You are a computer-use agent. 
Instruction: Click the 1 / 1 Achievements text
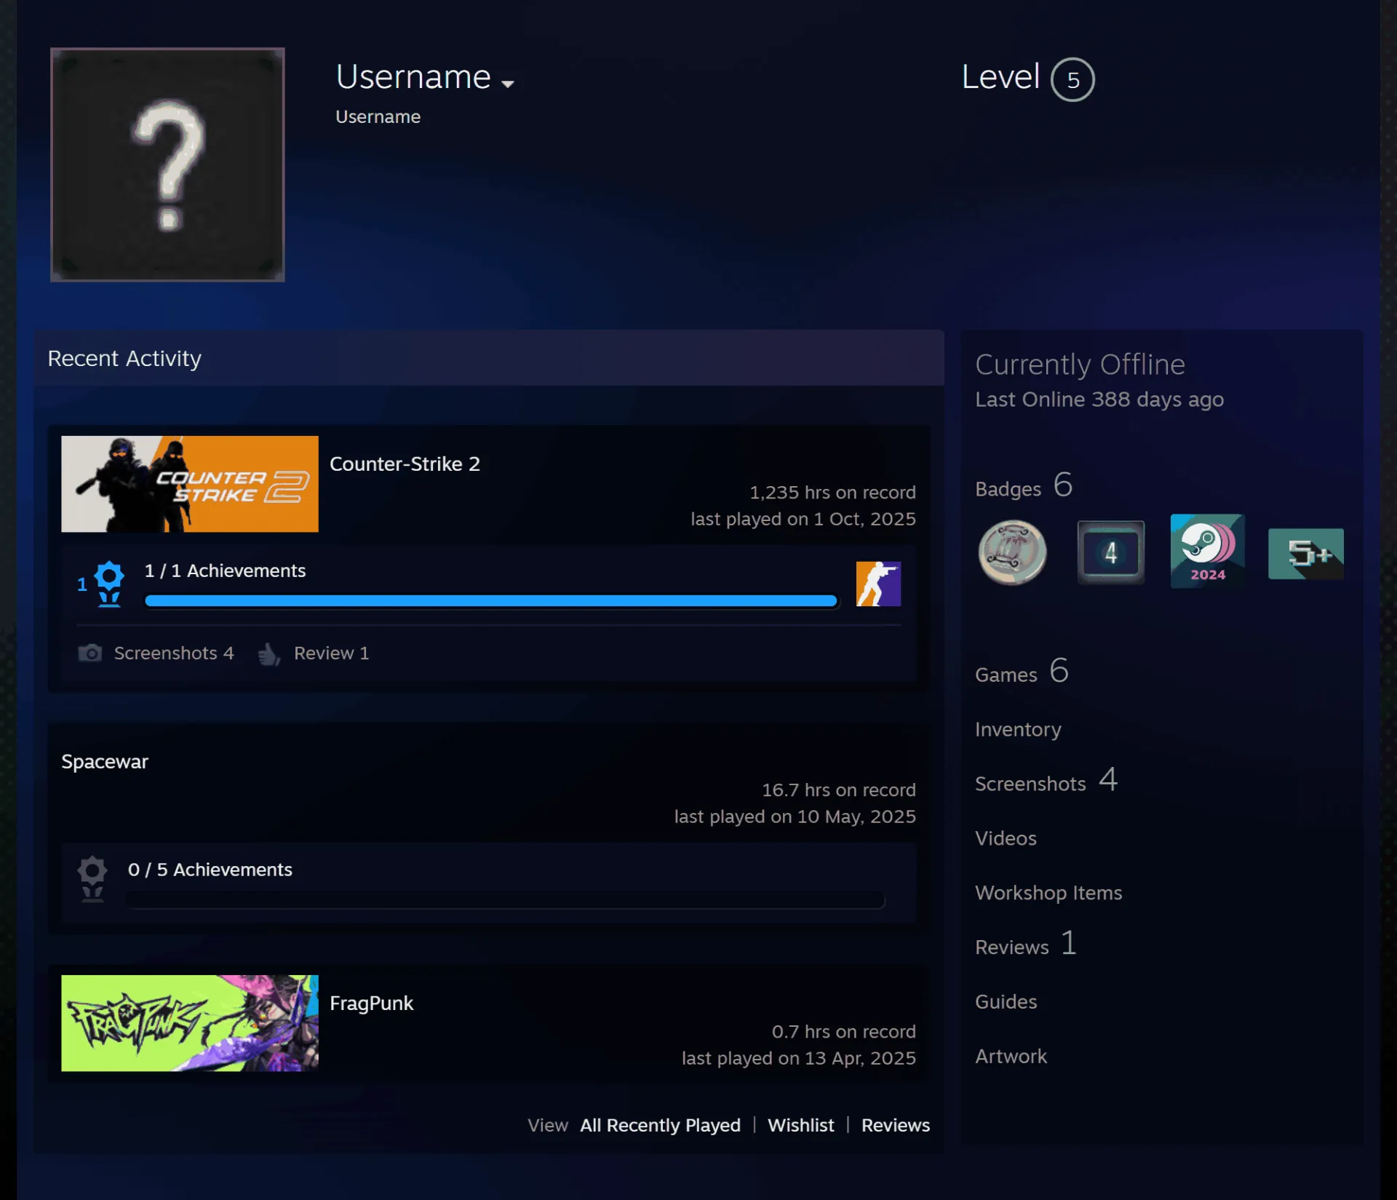225,571
